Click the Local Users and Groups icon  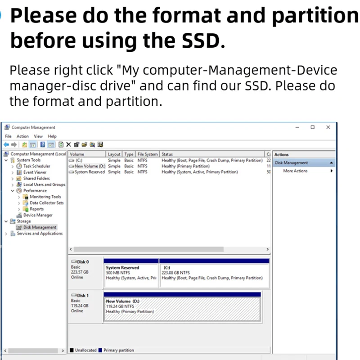coord(19,184)
